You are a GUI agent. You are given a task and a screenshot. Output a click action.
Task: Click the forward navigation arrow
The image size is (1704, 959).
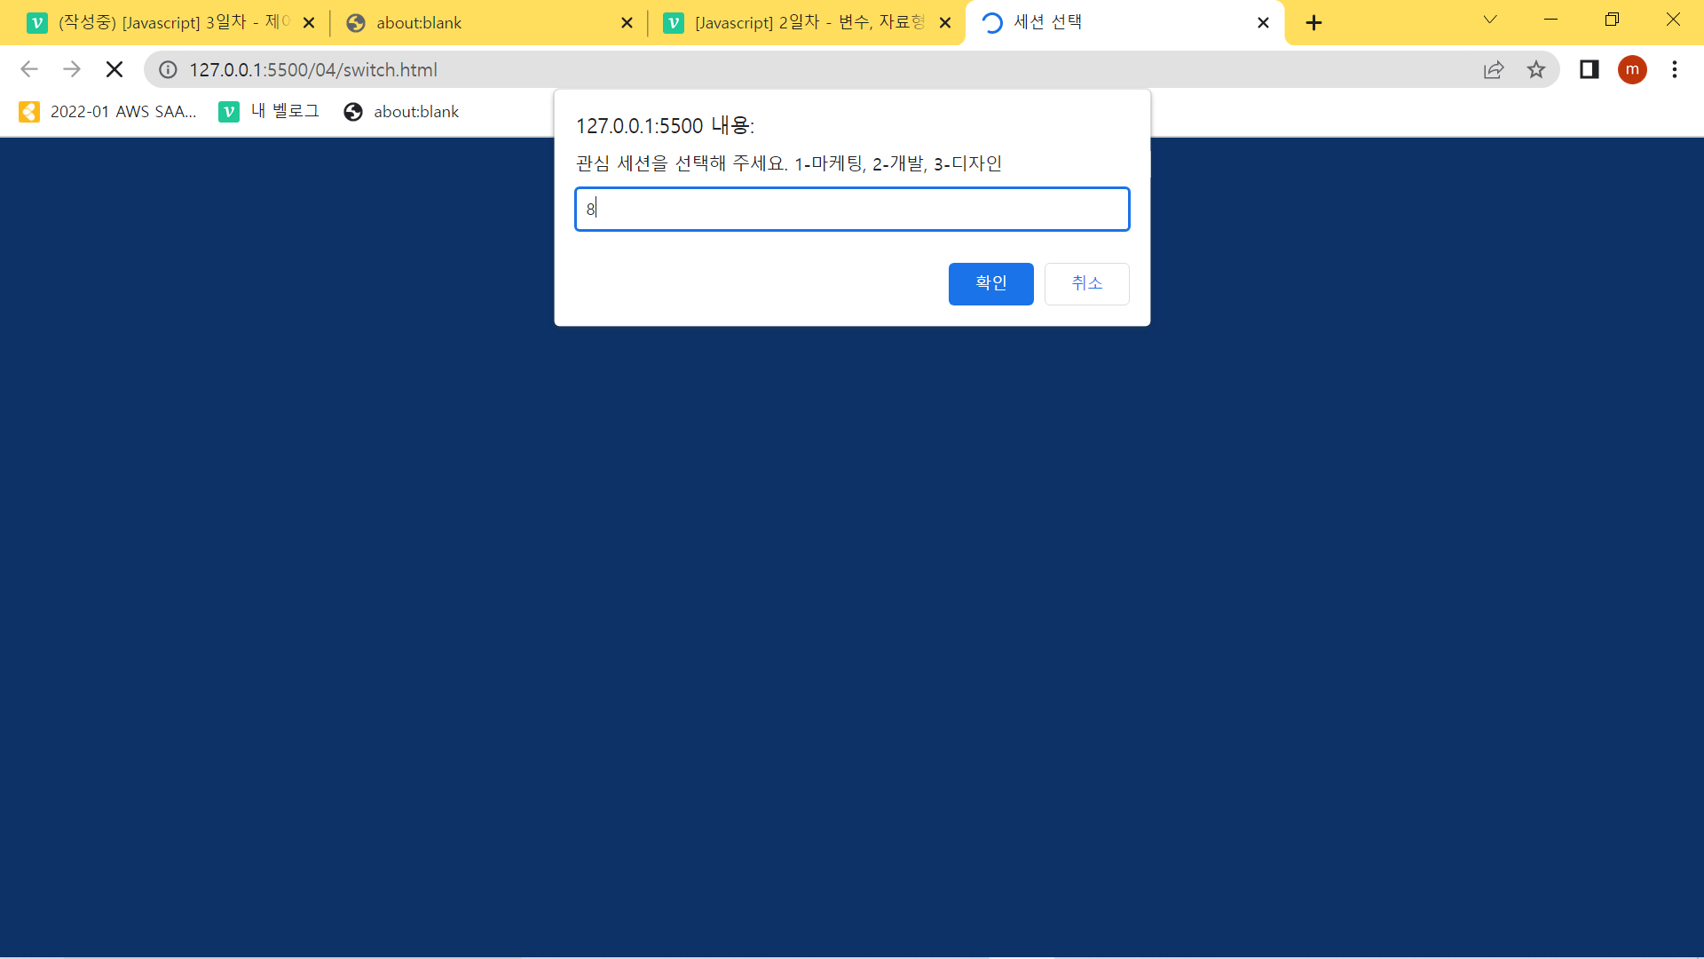point(72,69)
